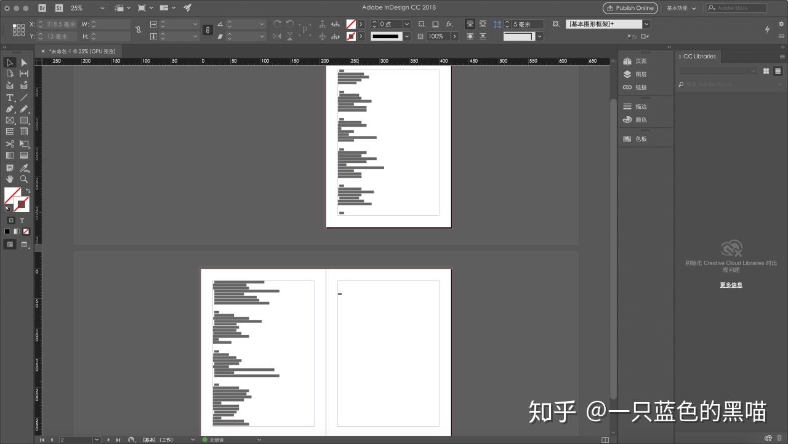The height and width of the screenshot is (444, 788).
Task: Pick up the Hand tool
Action: [10, 178]
